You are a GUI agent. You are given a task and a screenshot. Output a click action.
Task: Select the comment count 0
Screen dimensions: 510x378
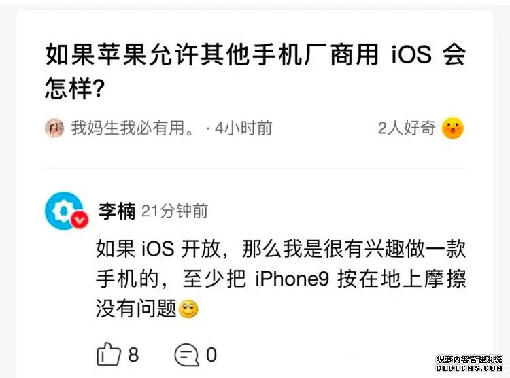(x=211, y=355)
